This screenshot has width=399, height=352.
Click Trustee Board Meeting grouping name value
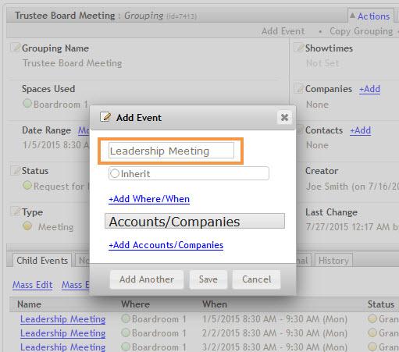click(73, 63)
